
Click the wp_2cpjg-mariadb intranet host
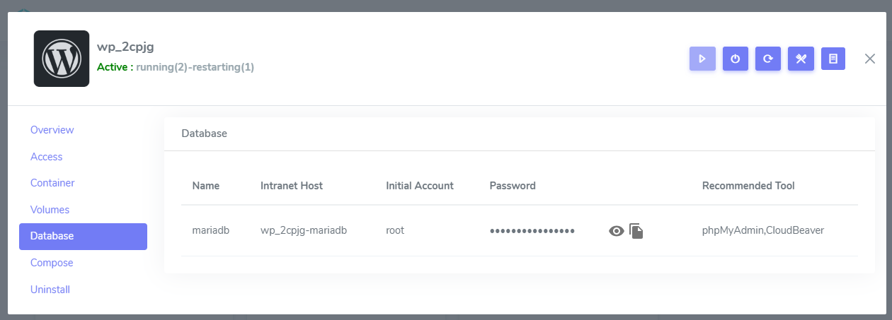(x=304, y=230)
